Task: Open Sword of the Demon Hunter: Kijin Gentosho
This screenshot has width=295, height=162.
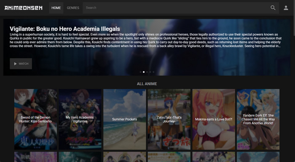Action: pos(35,120)
